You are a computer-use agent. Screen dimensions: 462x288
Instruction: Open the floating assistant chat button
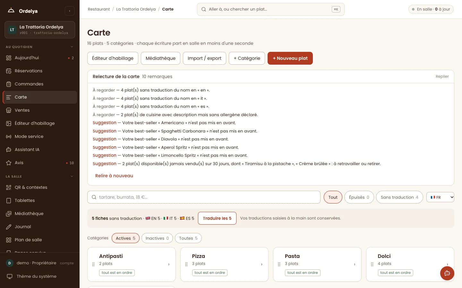[447, 273]
